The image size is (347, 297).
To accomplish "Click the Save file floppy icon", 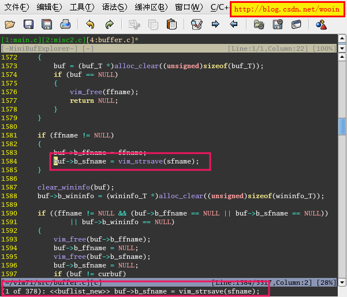I will point(29,24).
